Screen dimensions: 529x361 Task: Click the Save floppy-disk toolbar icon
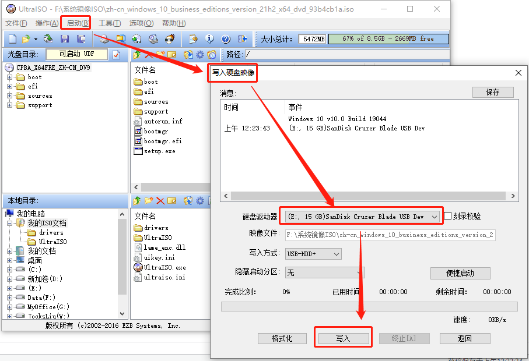tap(65, 39)
